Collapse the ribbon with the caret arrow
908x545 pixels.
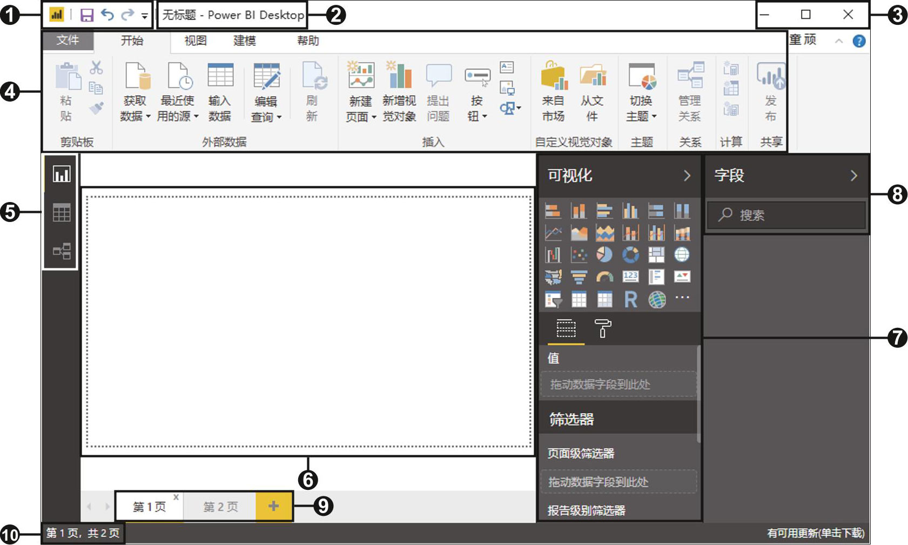click(839, 41)
